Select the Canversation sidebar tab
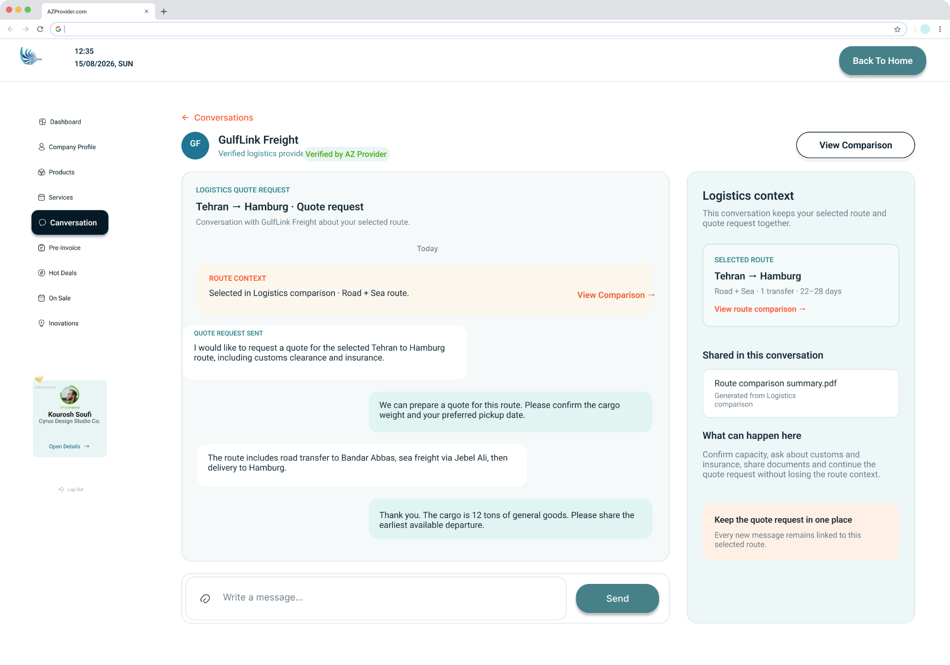950x665 pixels. (70, 222)
